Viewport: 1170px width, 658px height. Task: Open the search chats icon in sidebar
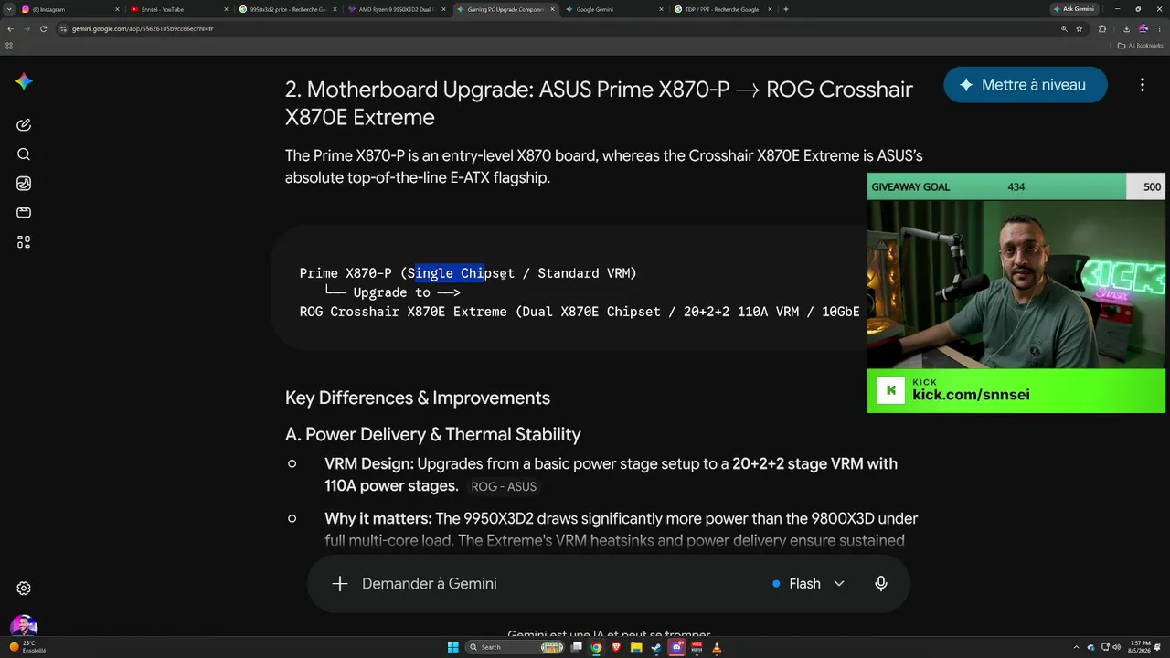pyautogui.click(x=24, y=154)
